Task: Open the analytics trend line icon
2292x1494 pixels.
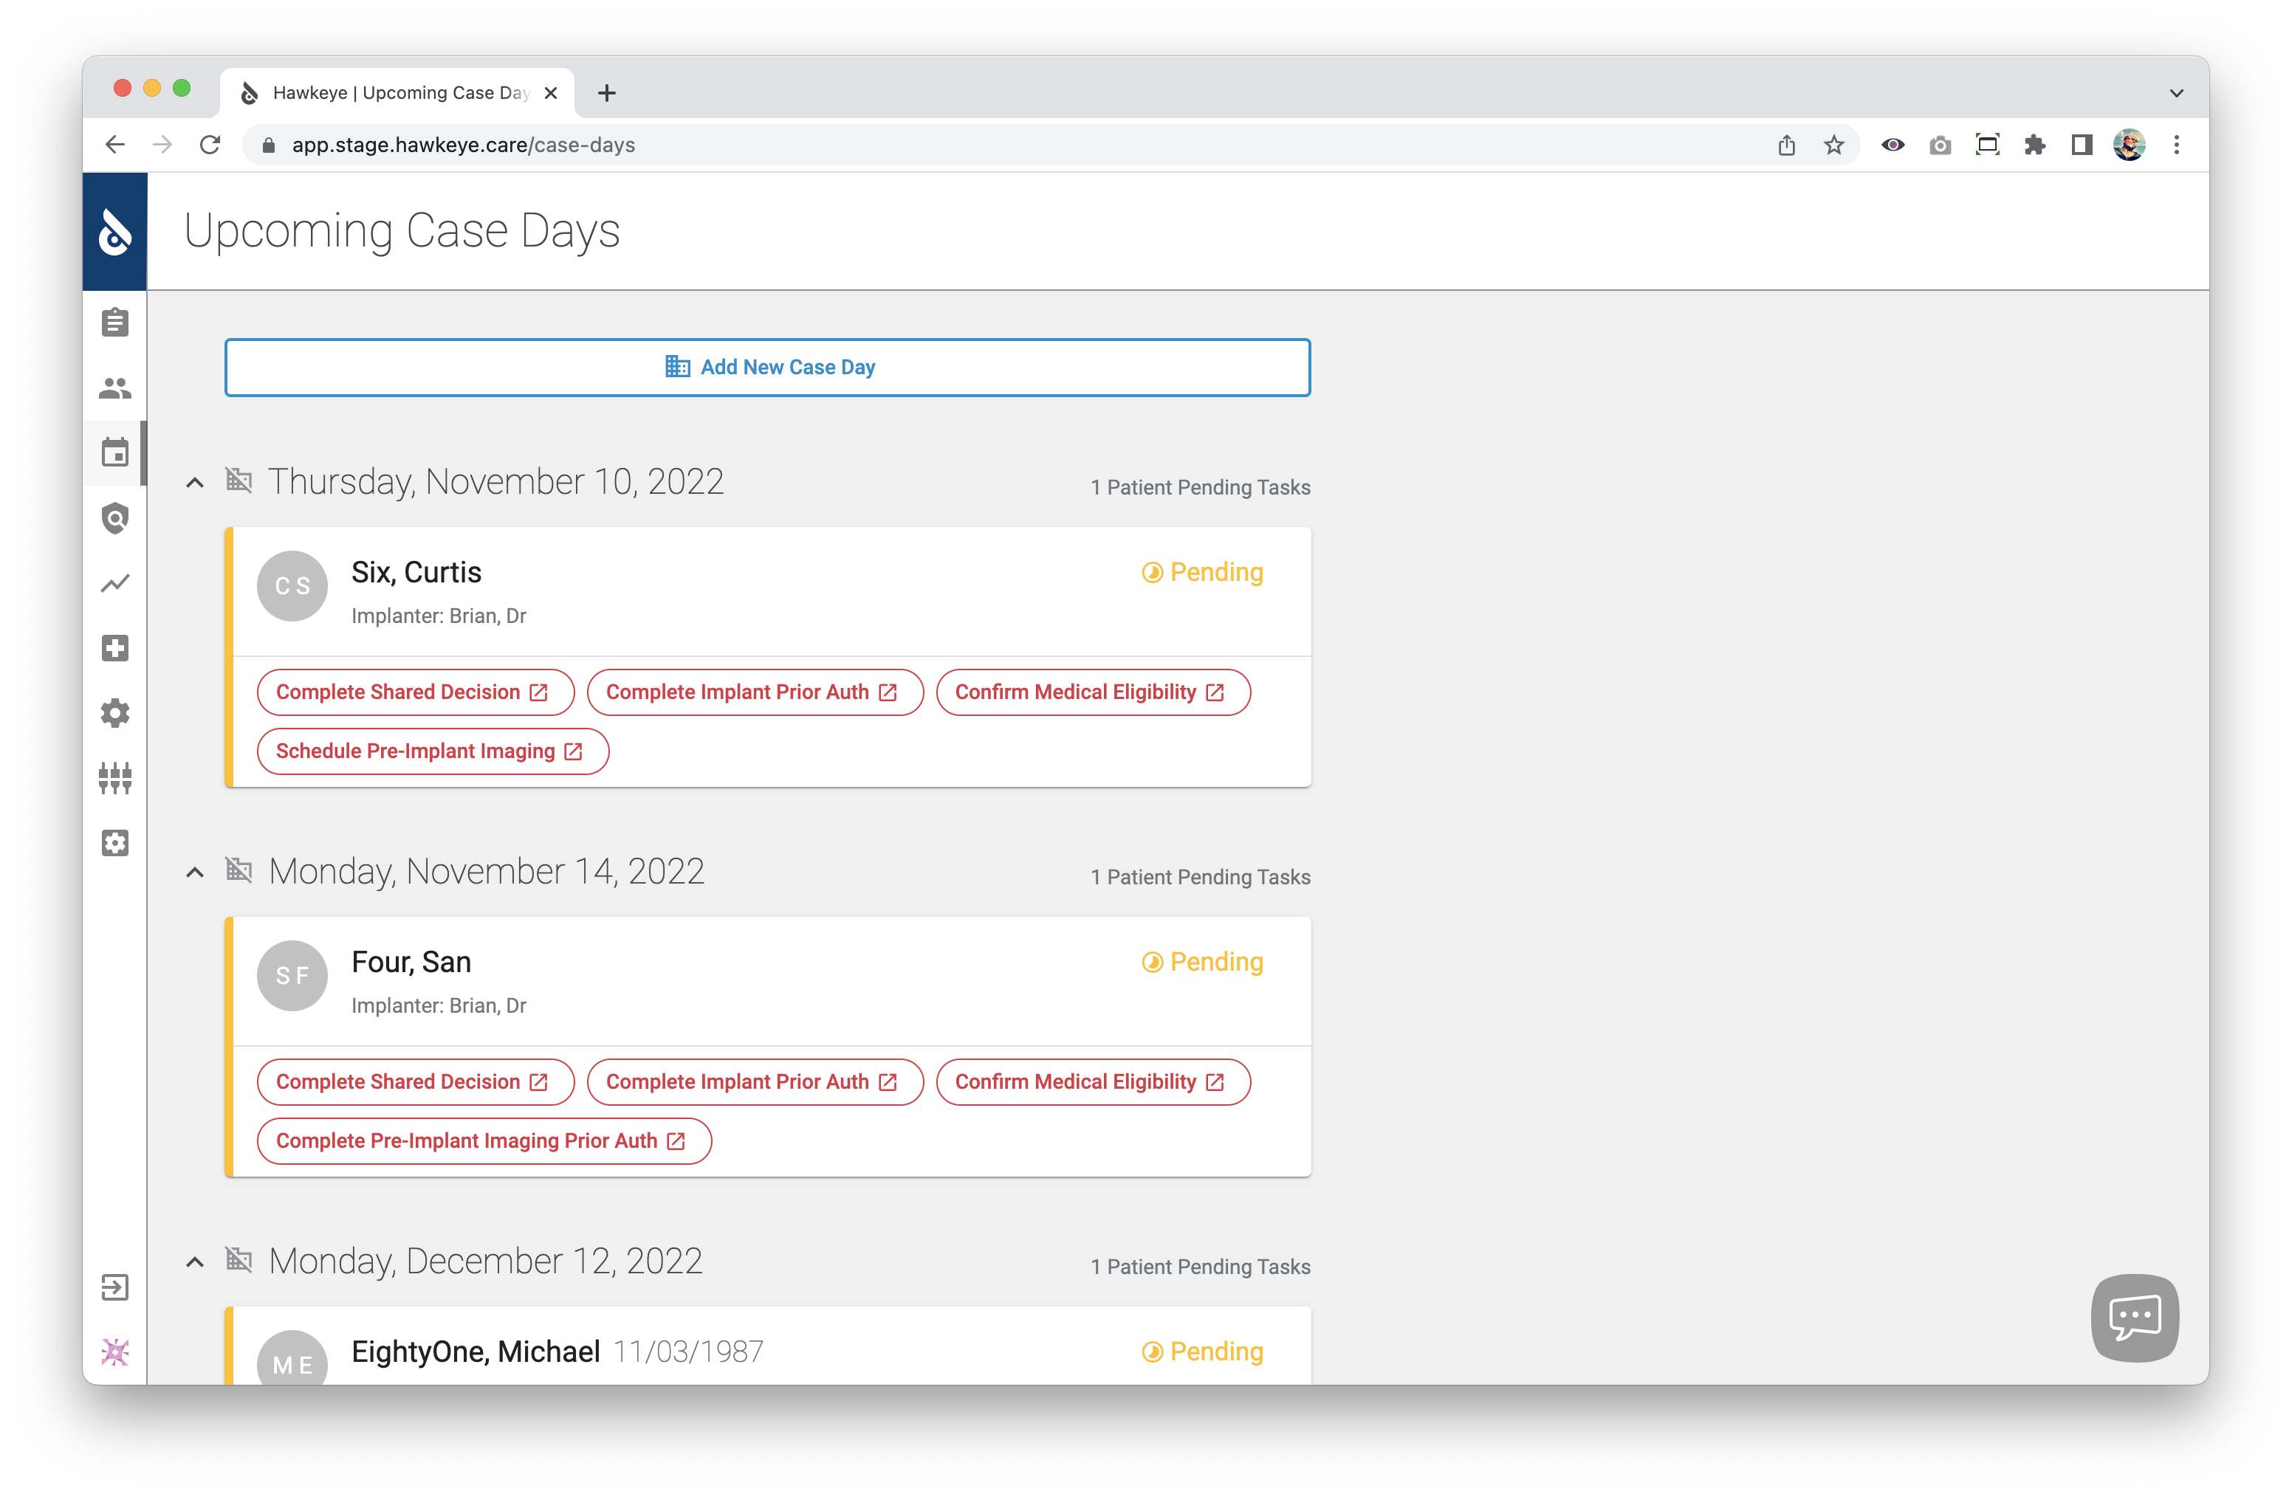Action: 114,583
